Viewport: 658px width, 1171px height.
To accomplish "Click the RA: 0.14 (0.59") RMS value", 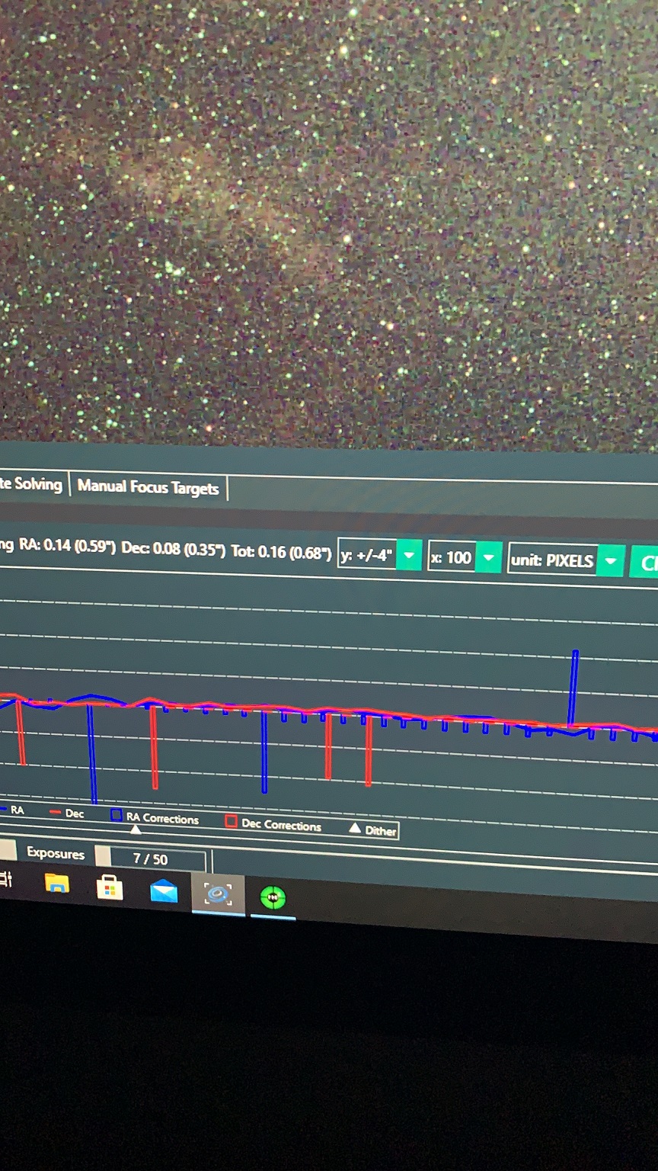I will point(68,546).
